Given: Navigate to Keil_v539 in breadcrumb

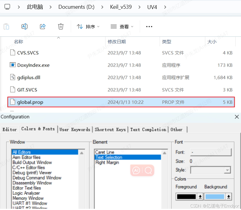Looking at the screenshot, I should [x=121, y=7].
